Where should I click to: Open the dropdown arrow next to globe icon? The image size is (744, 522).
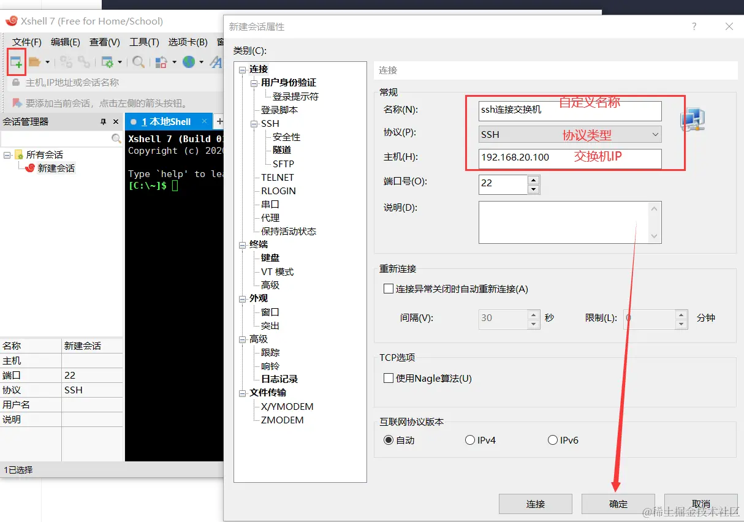click(201, 62)
